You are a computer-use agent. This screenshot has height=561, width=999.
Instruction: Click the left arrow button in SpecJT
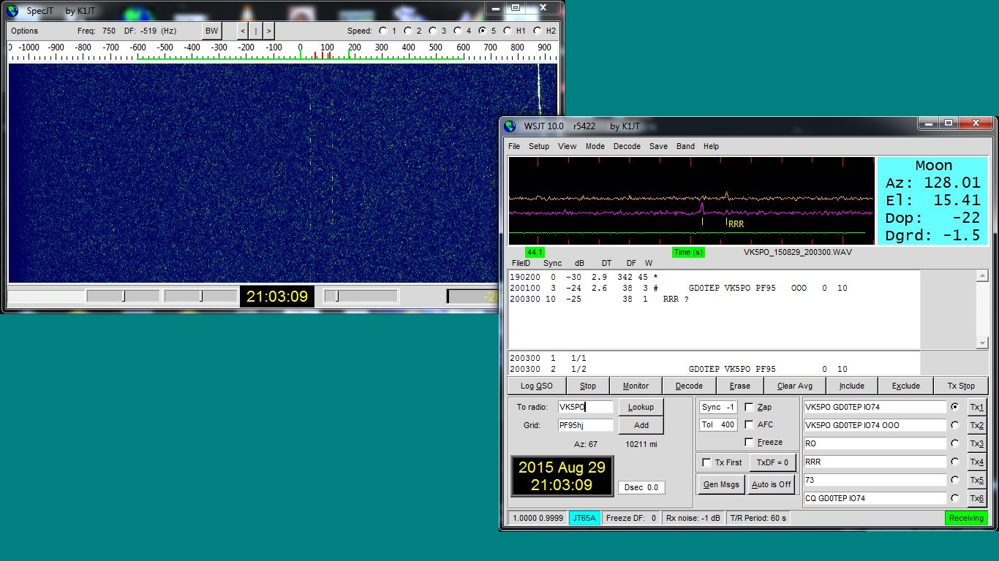[x=243, y=31]
